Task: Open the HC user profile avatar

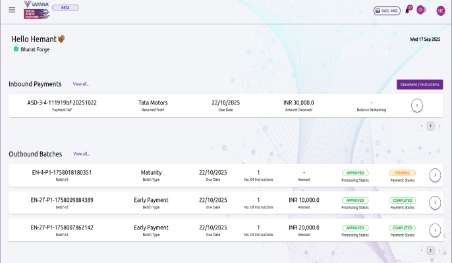Action: pyautogui.click(x=441, y=11)
